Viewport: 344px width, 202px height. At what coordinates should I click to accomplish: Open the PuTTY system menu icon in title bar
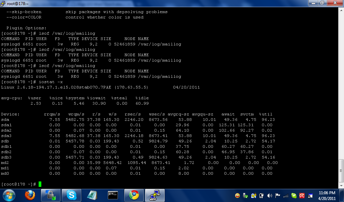3,3
